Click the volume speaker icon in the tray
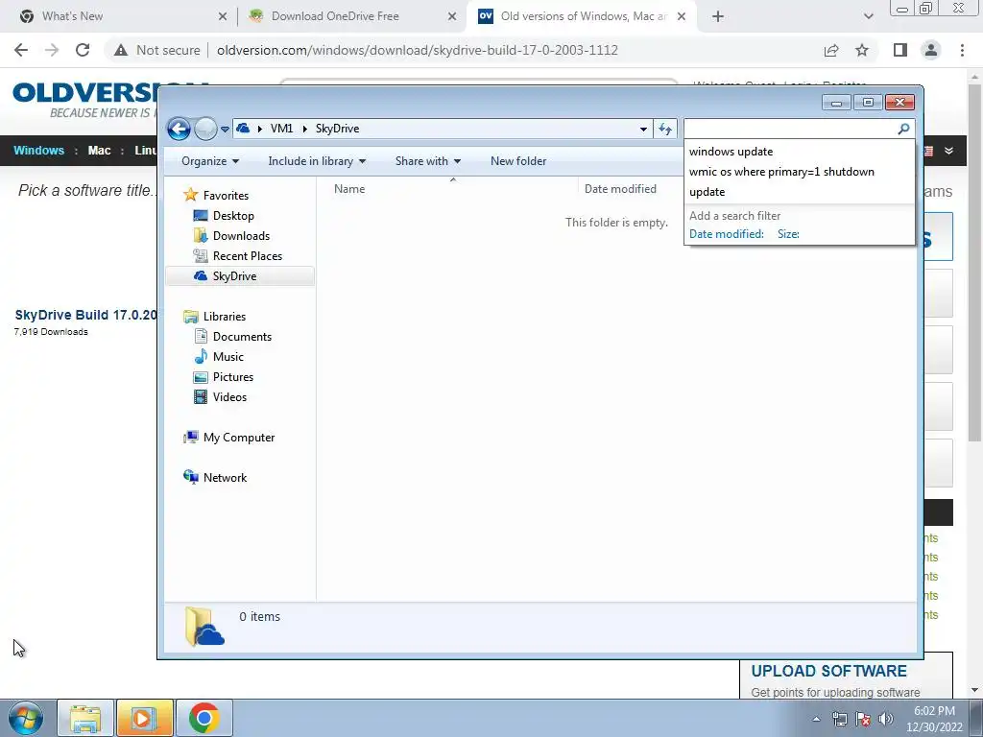The image size is (983, 737). [x=885, y=719]
